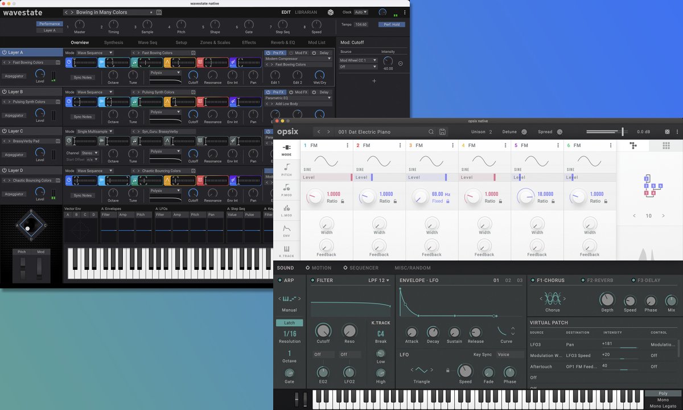Open the Layer C Channel Stereo dropdown
Viewport: 683px width, 410px height.
[90, 153]
